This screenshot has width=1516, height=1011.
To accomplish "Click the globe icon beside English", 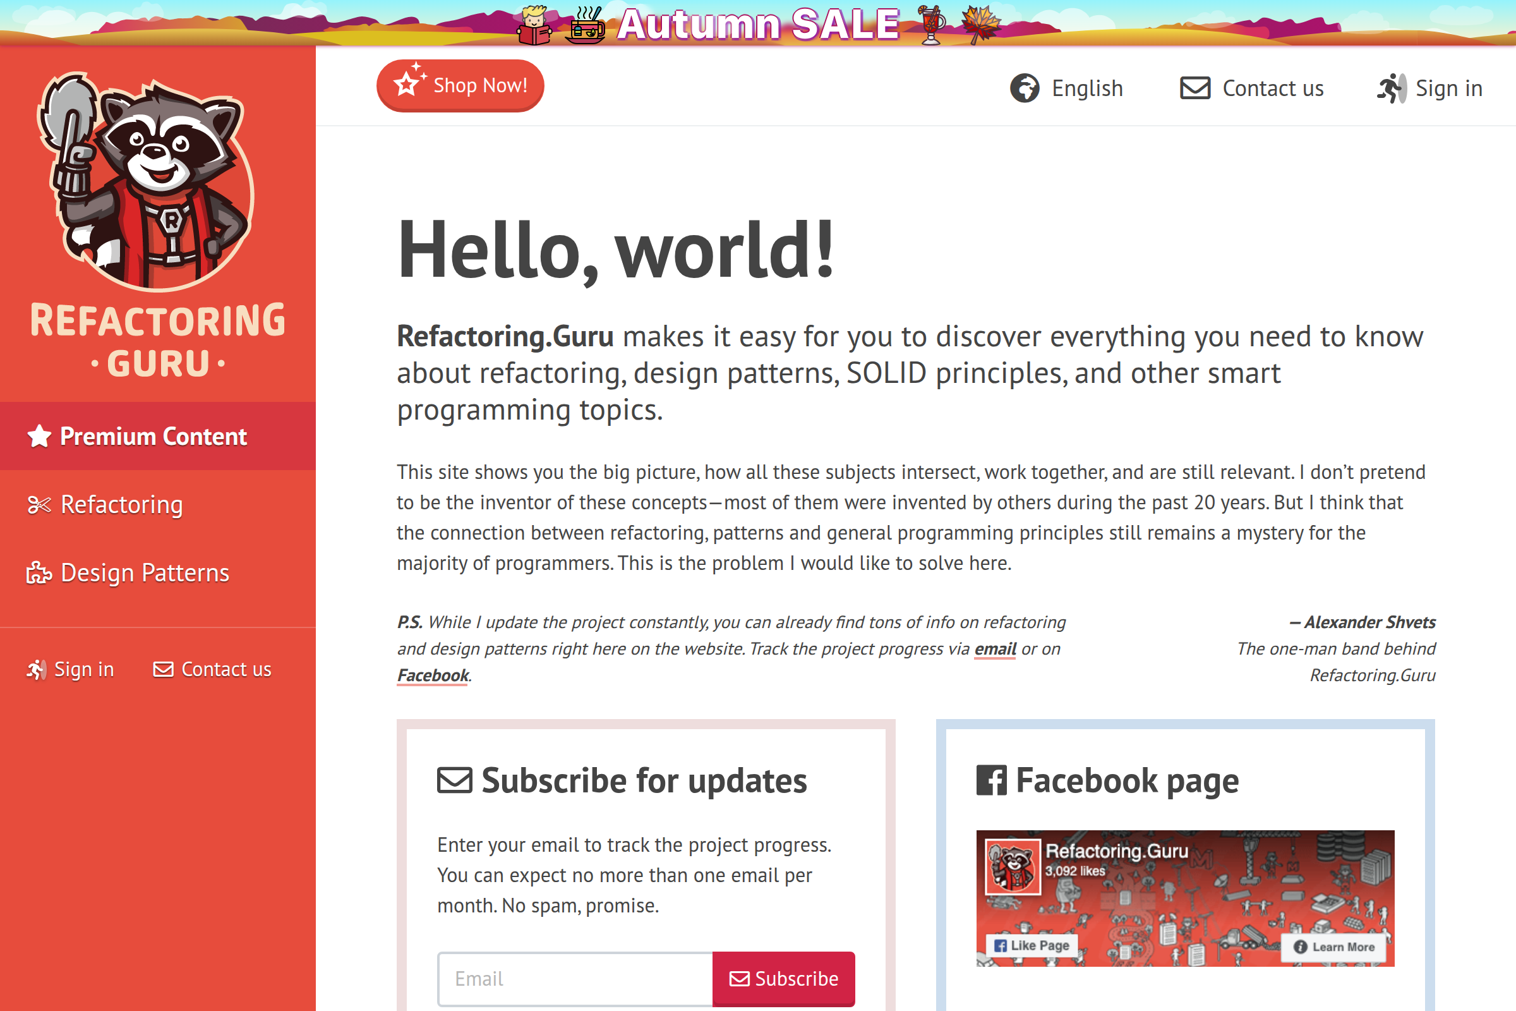I will click(1024, 88).
